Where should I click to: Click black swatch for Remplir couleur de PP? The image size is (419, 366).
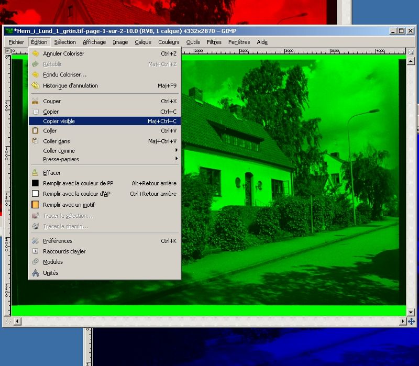[x=36, y=183]
